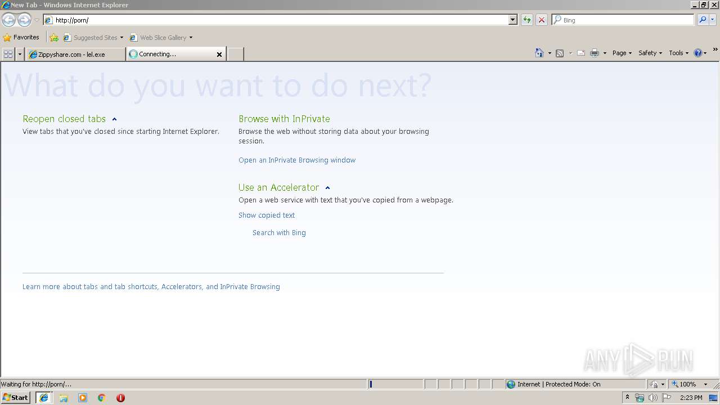Screen dimensions: 720x405
Task: Click the Show desktop tray button
Action: click(x=714, y=398)
